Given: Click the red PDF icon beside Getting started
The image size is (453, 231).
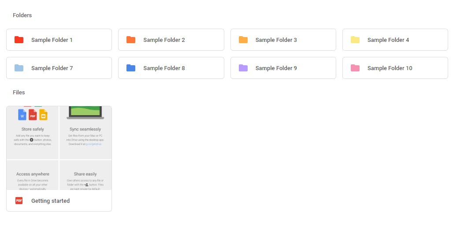Looking at the screenshot, I should [19, 201].
